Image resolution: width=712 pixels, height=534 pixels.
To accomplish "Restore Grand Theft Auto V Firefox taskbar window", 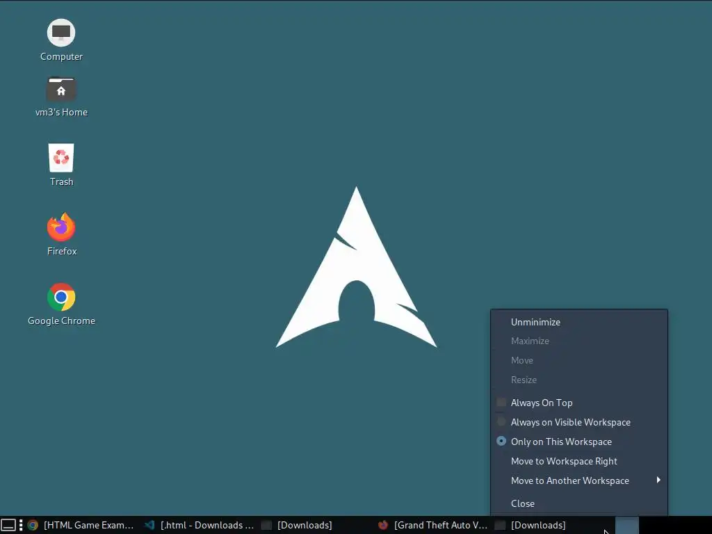I will pyautogui.click(x=432, y=525).
